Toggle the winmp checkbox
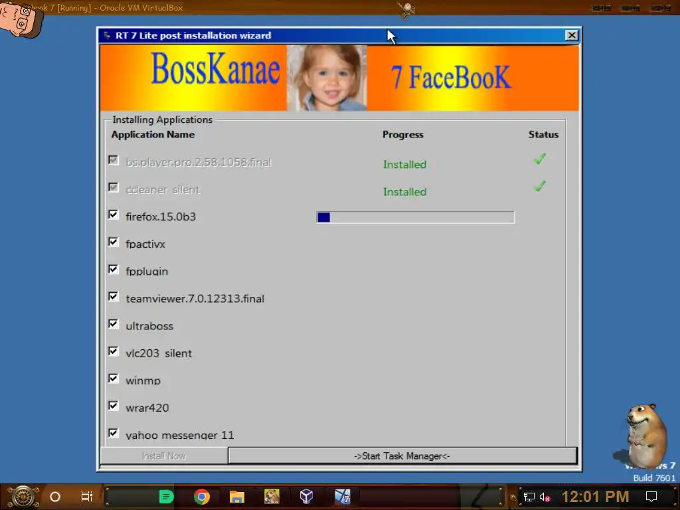 click(x=113, y=379)
